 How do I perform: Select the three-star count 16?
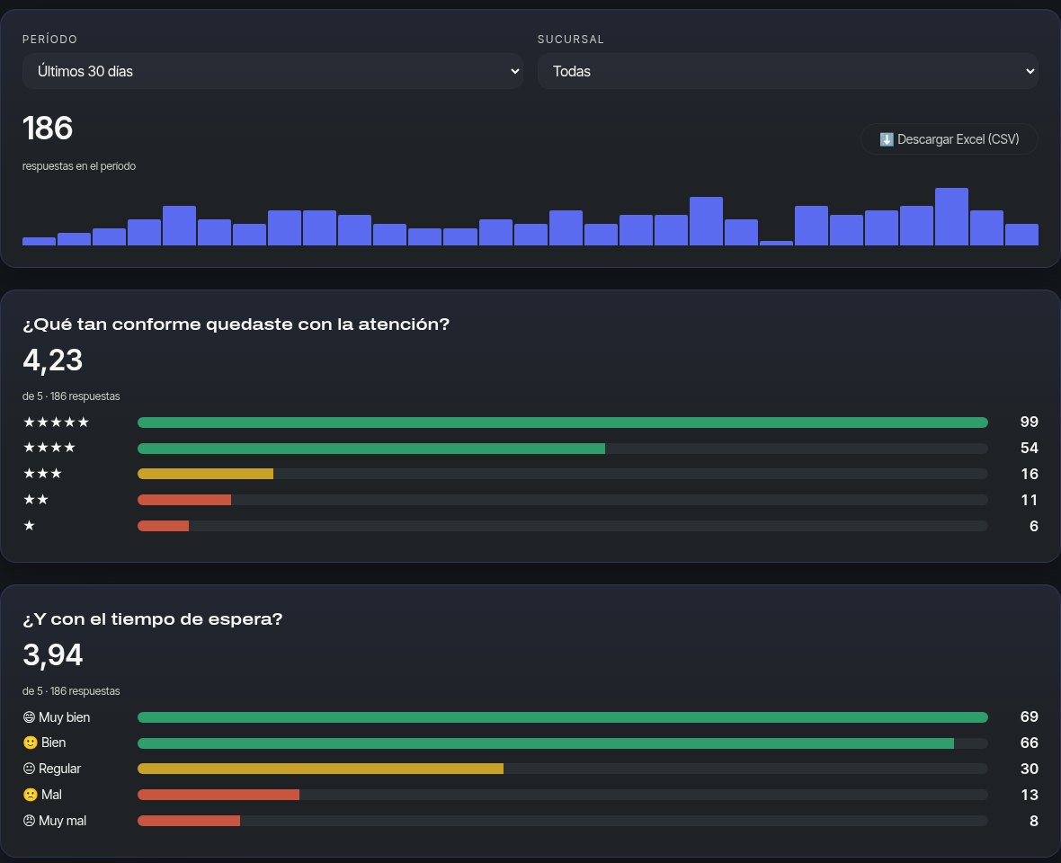(1030, 474)
